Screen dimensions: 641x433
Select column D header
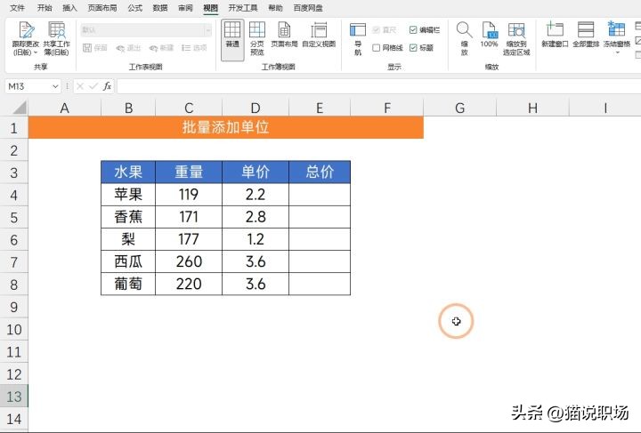point(256,108)
